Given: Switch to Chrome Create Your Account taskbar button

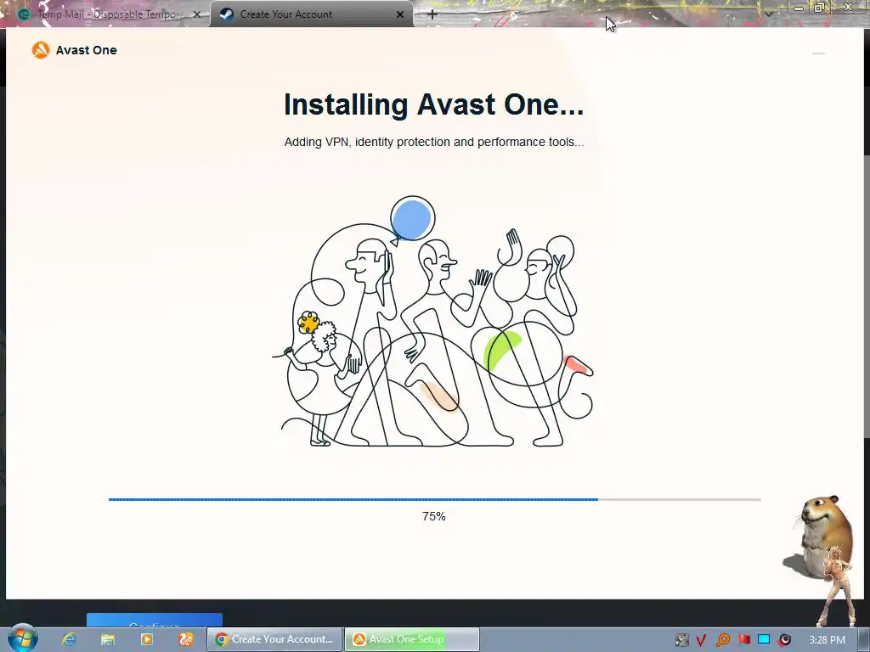Looking at the screenshot, I should tap(274, 639).
